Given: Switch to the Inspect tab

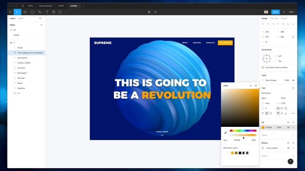Looking at the screenshot, I should tap(284, 19).
